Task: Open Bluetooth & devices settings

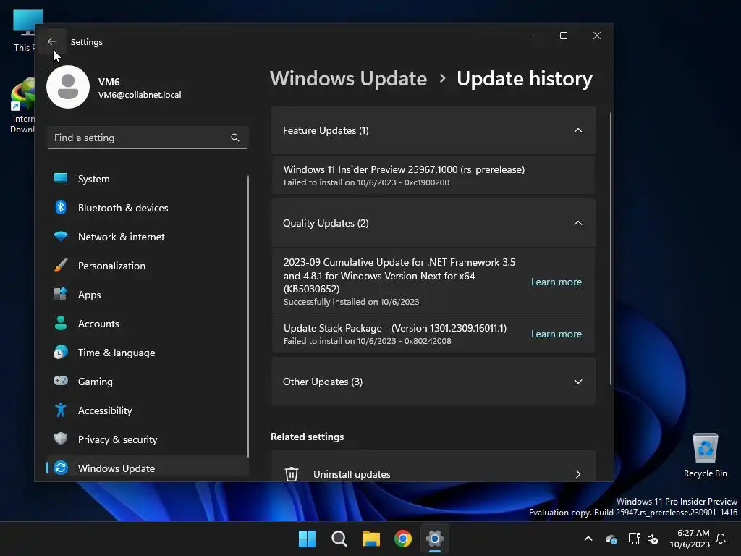Action: pos(148,208)
